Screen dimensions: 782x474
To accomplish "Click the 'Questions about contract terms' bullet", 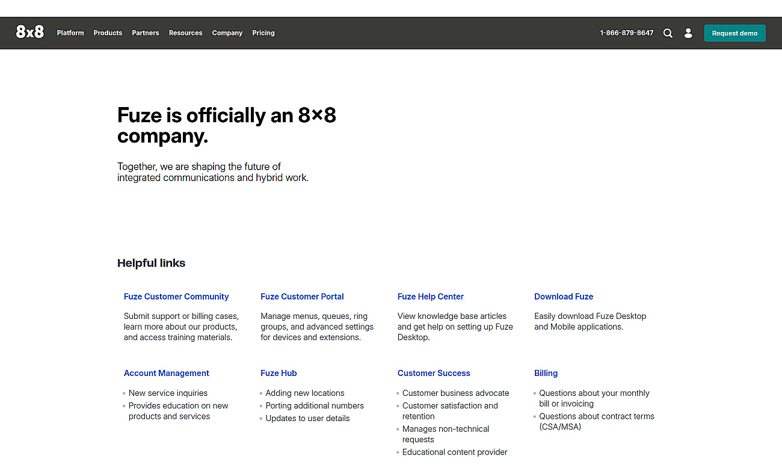I will [597, 422].
